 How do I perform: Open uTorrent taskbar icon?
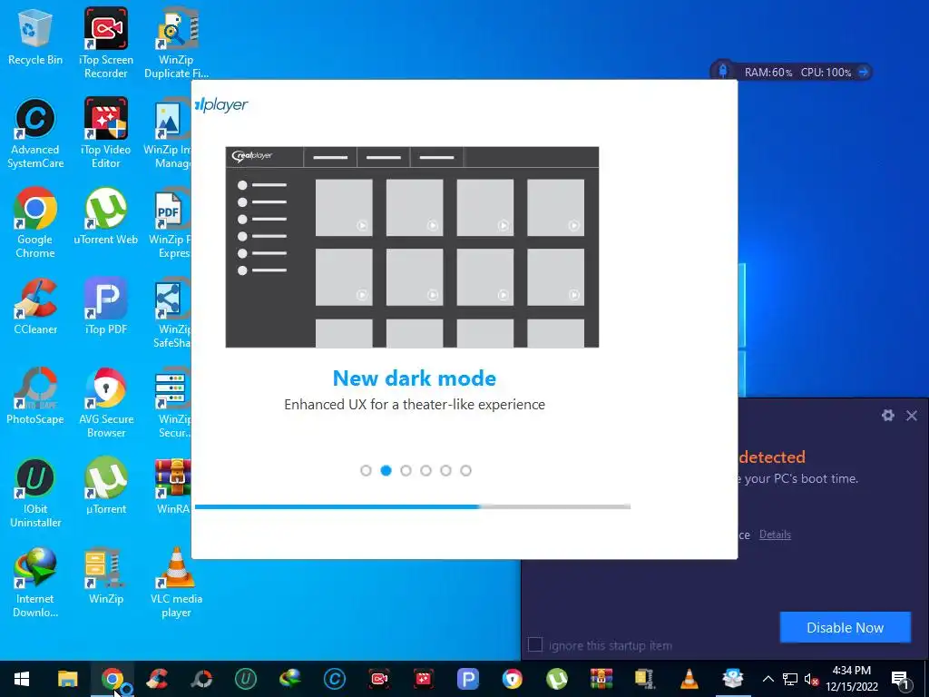[x=557, y=679]
